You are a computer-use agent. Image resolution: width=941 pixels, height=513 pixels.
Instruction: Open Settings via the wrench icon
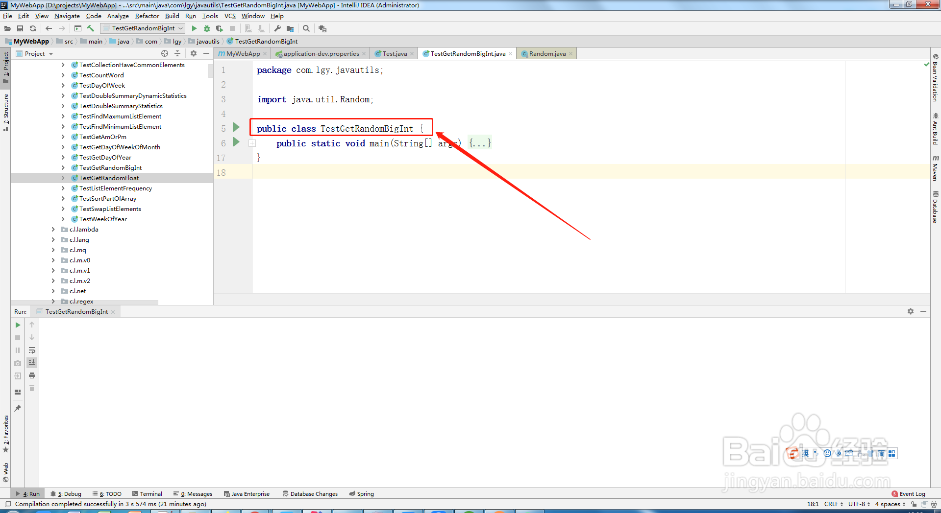277,28
